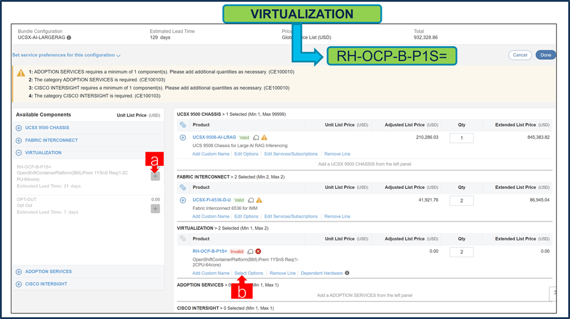Click the warning triangle beside UCSX-FI-6536-D-U

pyautogui.click(x=259, y=200)
